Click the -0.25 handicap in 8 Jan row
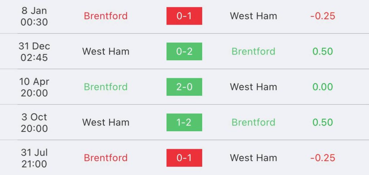Screen dimensions: 369x175 (323, 16)
